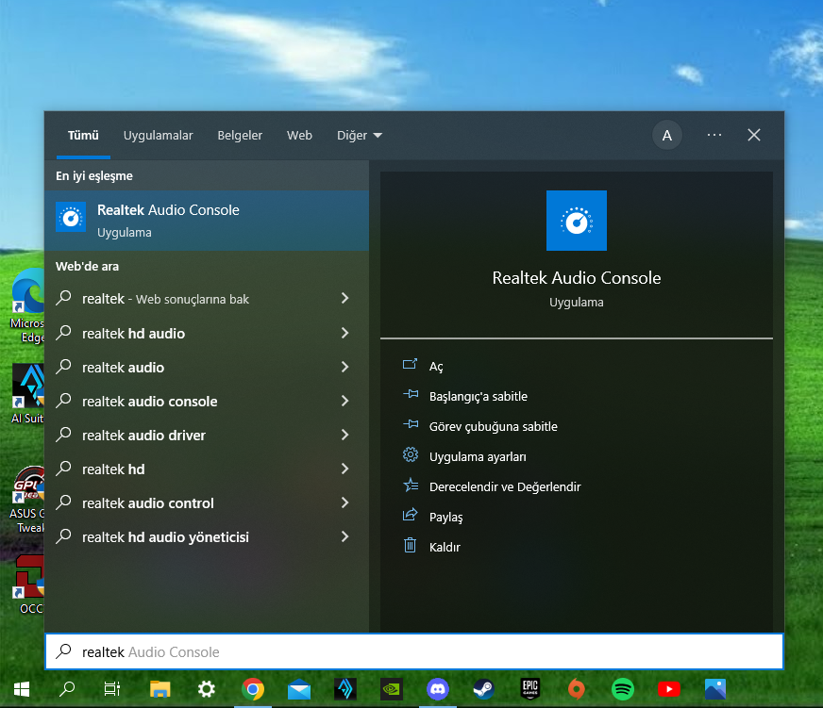Viewport: 823px width, 708px height.
Task: Click the Kaldır trash icon
Action: tap(410, 546)
